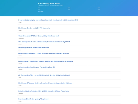Click the previous day arrow button in the header

(x=39, y=8)
